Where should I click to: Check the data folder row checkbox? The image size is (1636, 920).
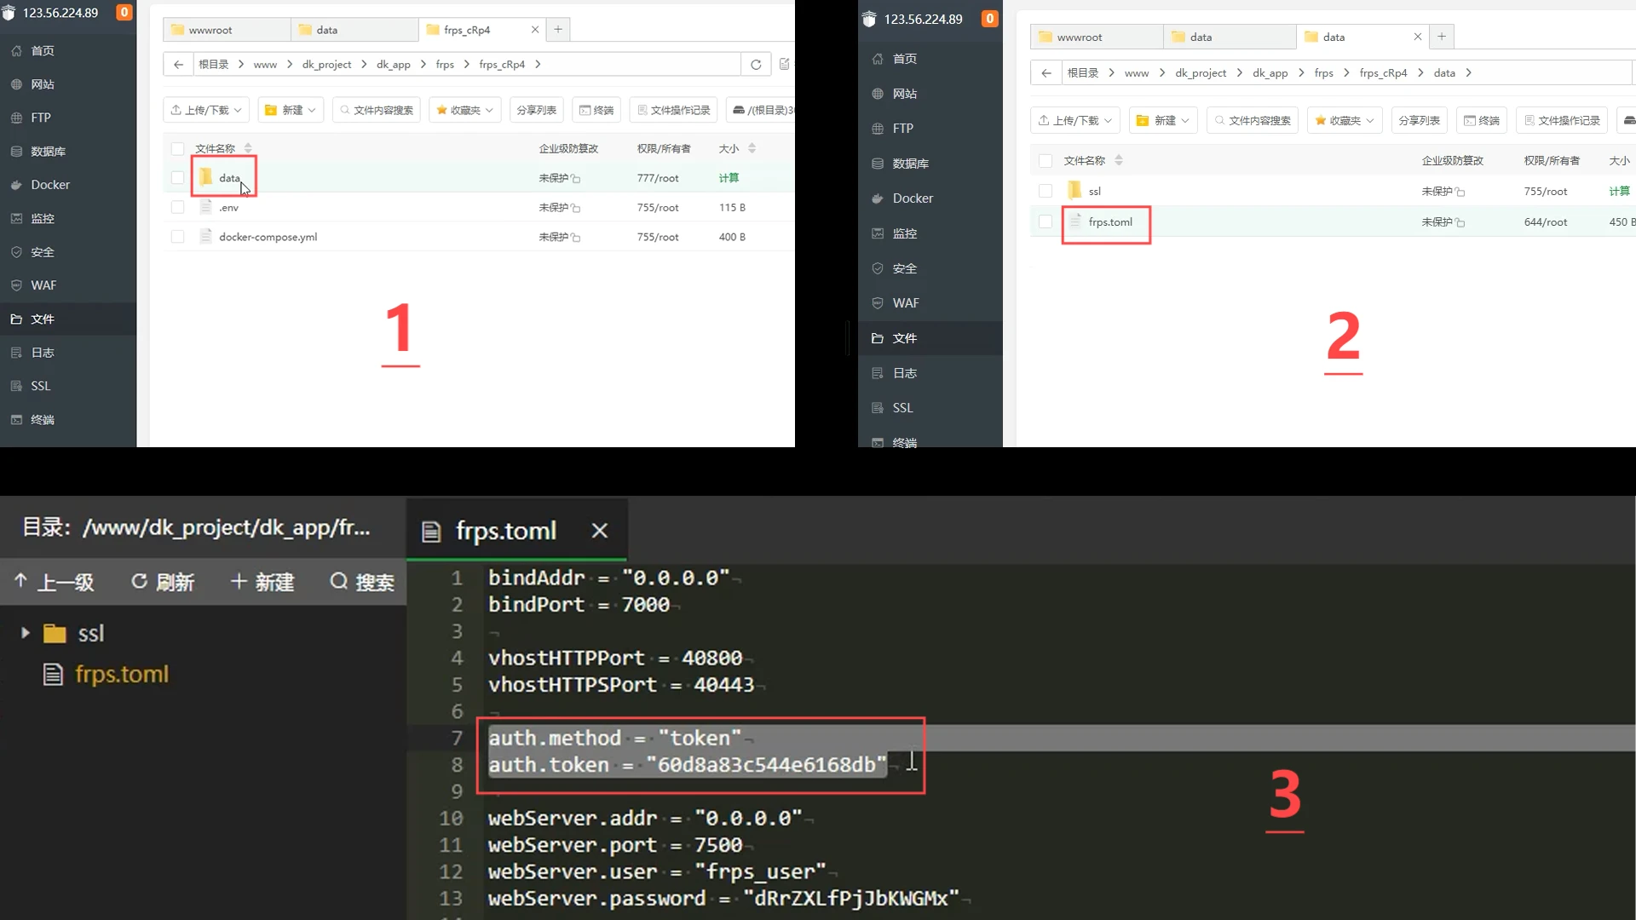[177, 178]
